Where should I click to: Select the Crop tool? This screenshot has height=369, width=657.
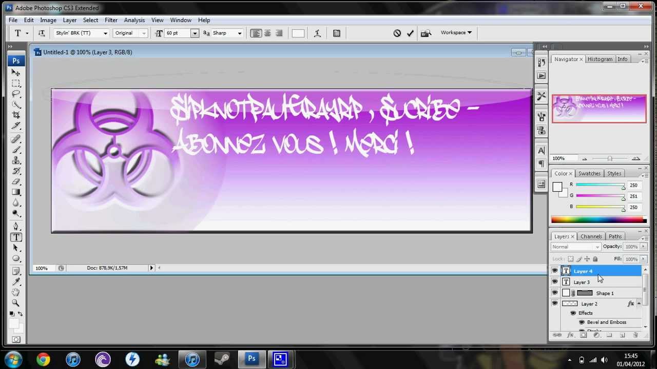pos(16,115)
